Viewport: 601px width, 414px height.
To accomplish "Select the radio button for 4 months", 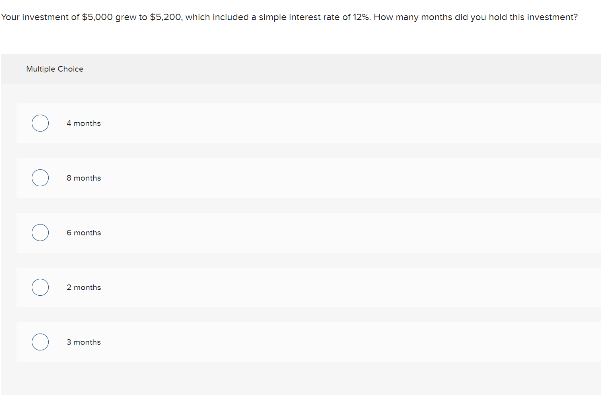I will pyautogui.click(x=40, y=123).
